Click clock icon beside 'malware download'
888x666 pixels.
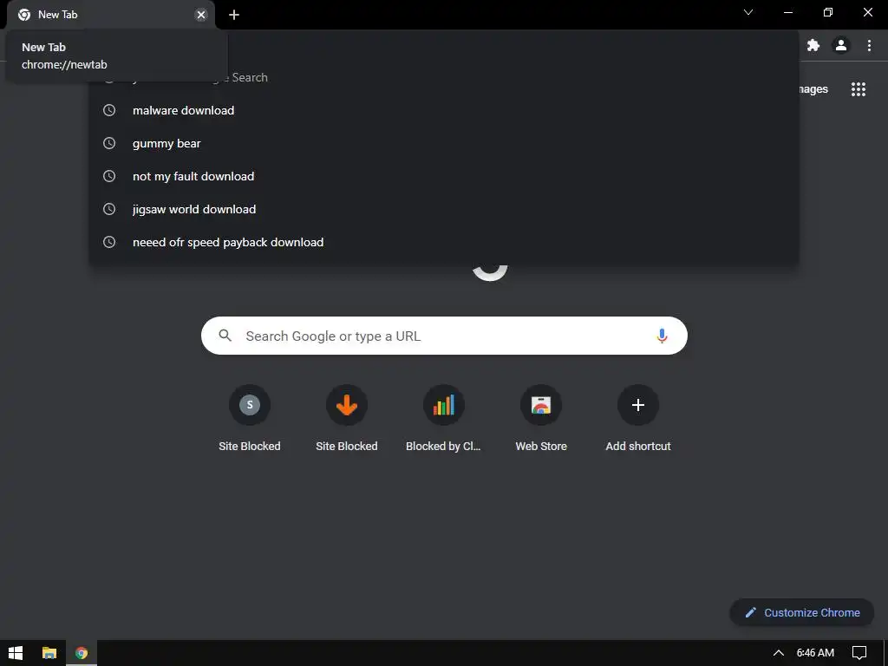tap(109, 110)
